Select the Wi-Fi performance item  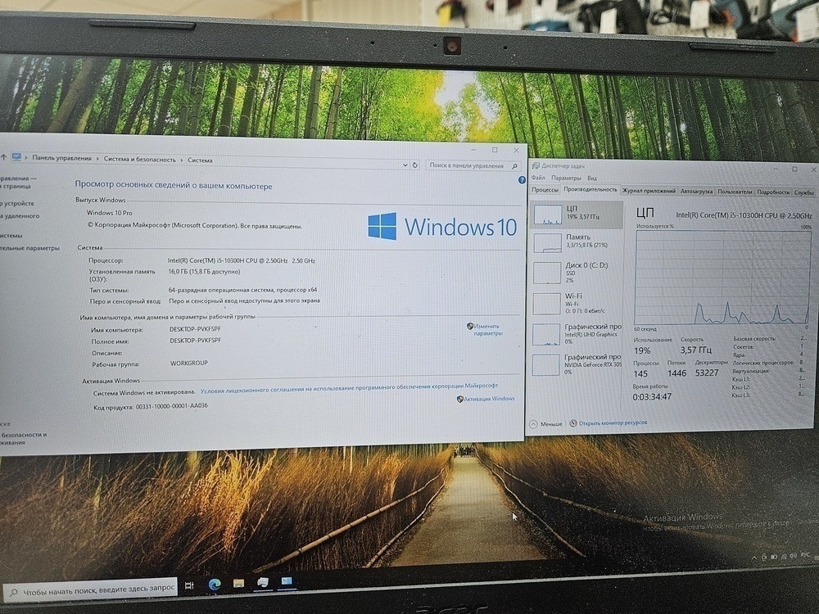point(576,303)
